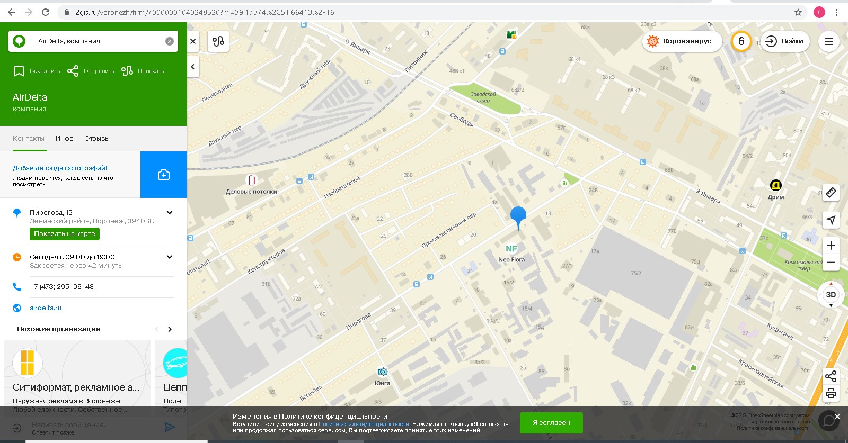
Task: Click the Войти login button
Action: [x=785, y=41]
